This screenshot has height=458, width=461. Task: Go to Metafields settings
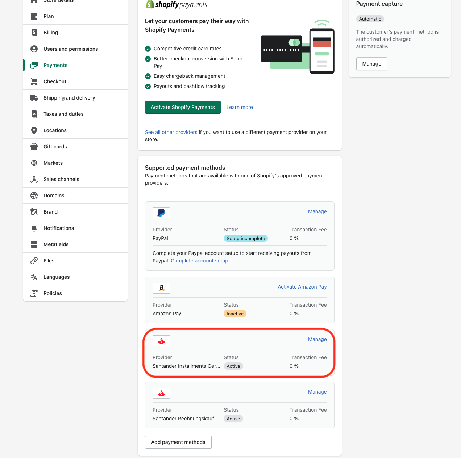(75, 244)
